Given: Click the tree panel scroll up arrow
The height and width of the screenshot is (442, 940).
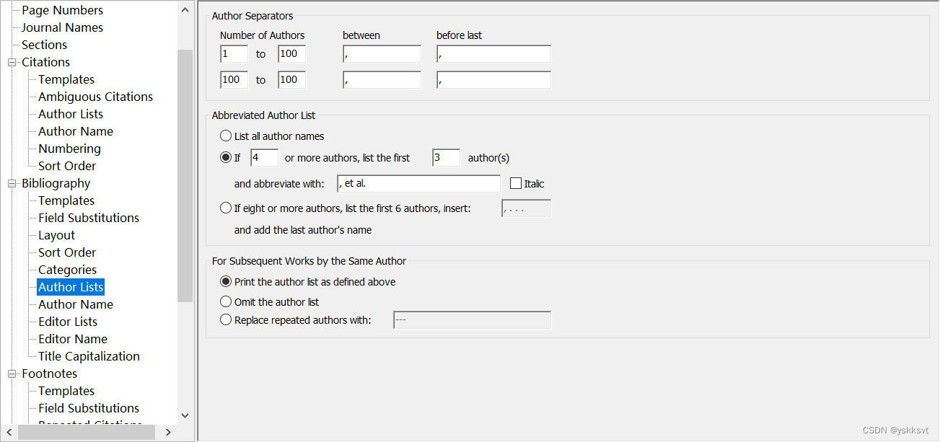Looking at the screenshot, I should point(185,10).
